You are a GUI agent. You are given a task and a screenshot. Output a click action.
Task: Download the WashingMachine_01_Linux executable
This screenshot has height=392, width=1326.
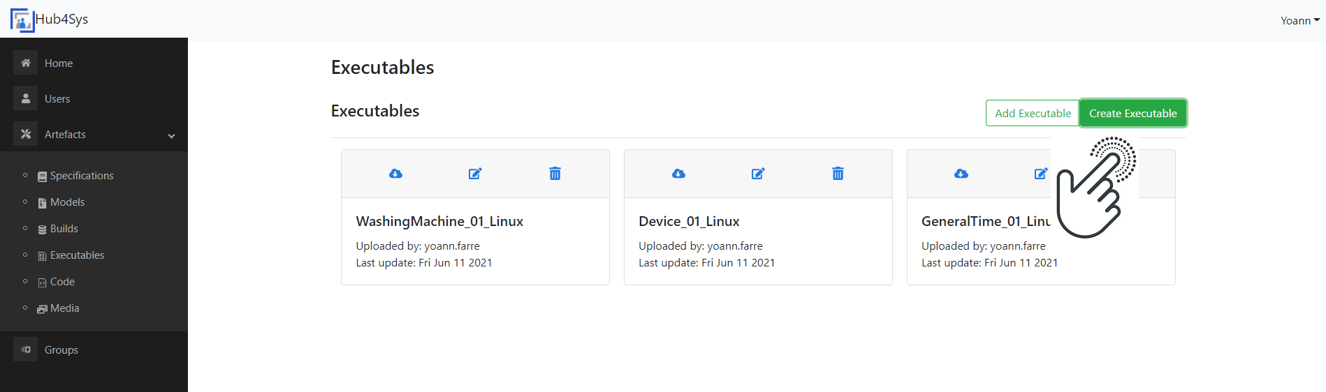(x=395, y=174)
